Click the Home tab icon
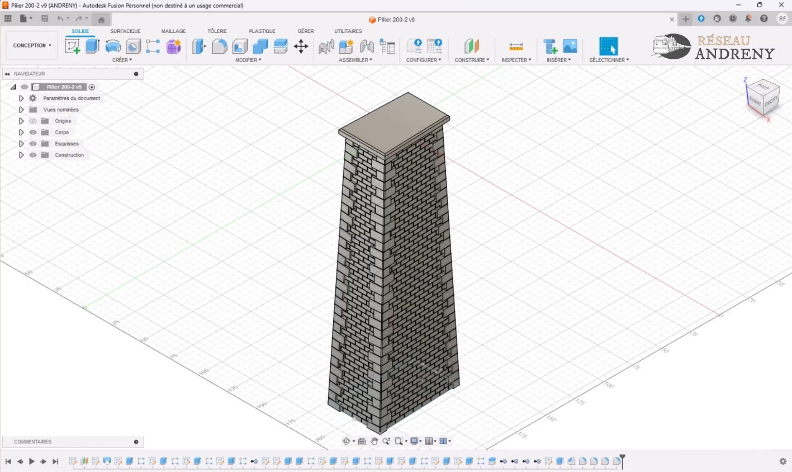This screenshot has width=792, height=472. click(101, 20)
